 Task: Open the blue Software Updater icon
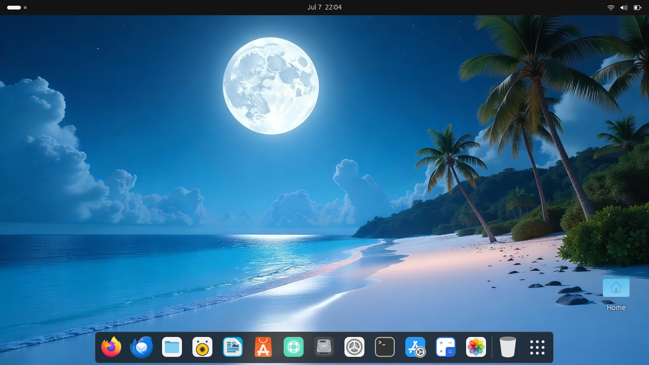(415, 347)
